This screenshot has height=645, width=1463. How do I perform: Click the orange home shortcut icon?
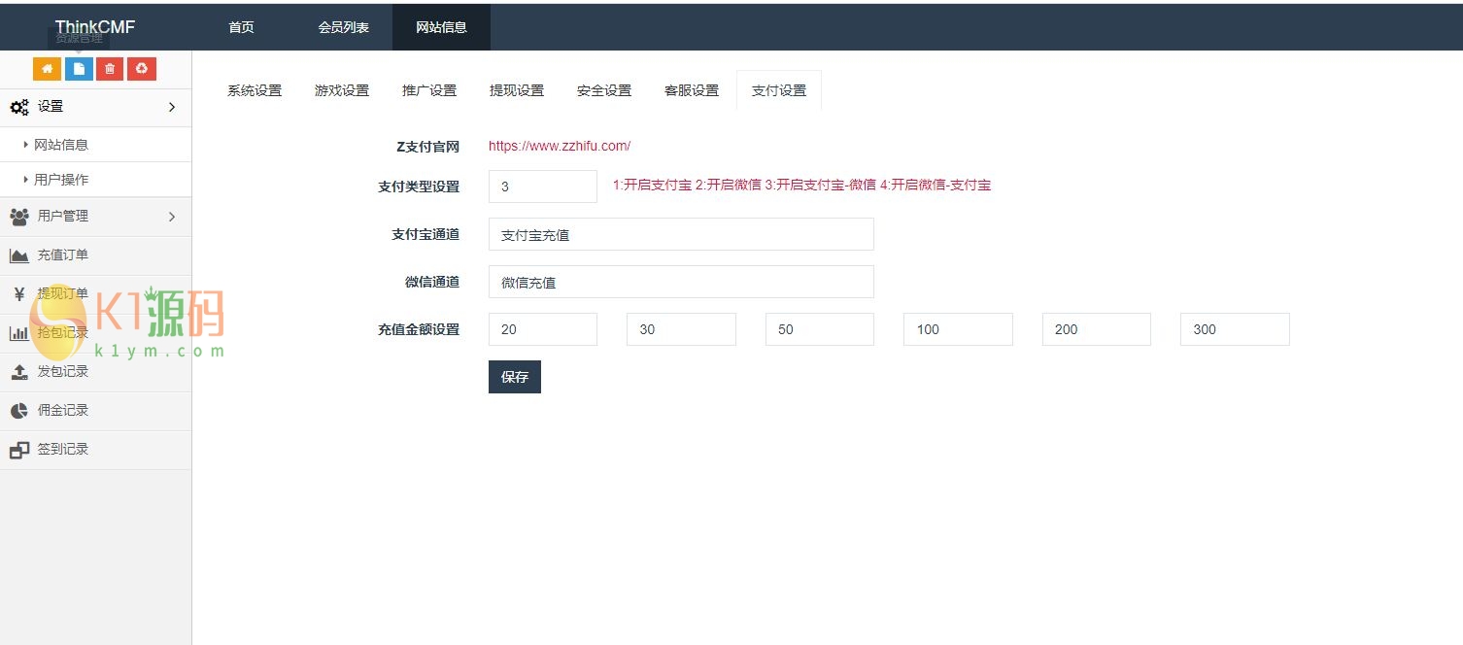[x=47, y=69]
